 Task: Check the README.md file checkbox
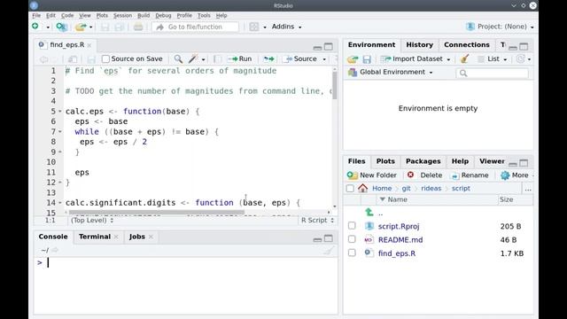coord(352,239)
